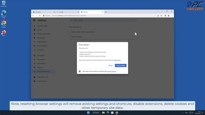This screenshot has width=205, height=115.
Task: Click Restore settings to original defaults row
Action: tap(103, 32)
